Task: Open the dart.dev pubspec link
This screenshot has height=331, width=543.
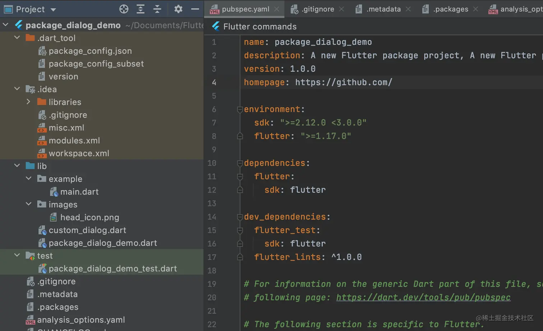Action: coord(423,297)
